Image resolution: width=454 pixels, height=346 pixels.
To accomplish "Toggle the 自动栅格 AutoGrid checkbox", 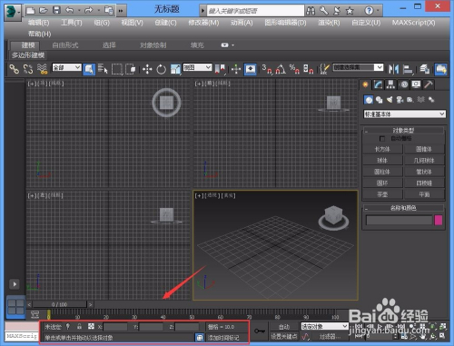I will tap(382, 139).
